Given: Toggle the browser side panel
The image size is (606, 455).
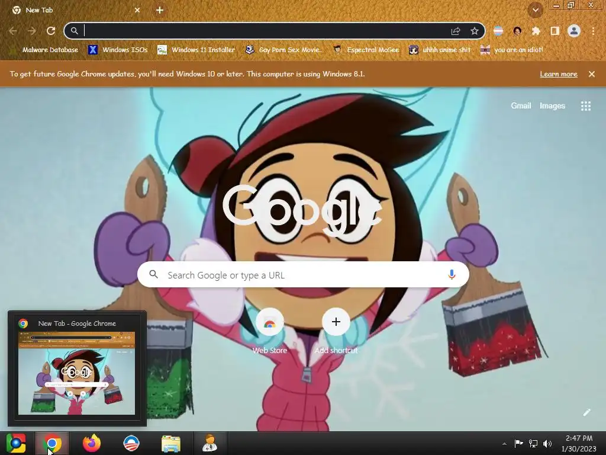Looking at the screenshot, I should pyautogui.click(x=555, y=31).
